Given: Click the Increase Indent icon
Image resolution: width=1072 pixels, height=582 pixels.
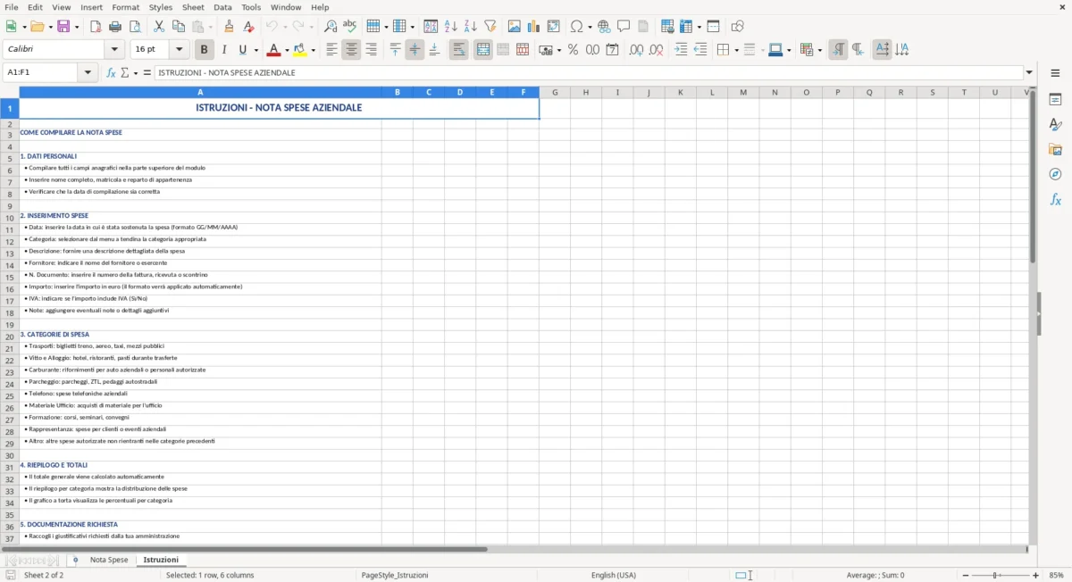Looking at the screenshot, I should 681,50.
